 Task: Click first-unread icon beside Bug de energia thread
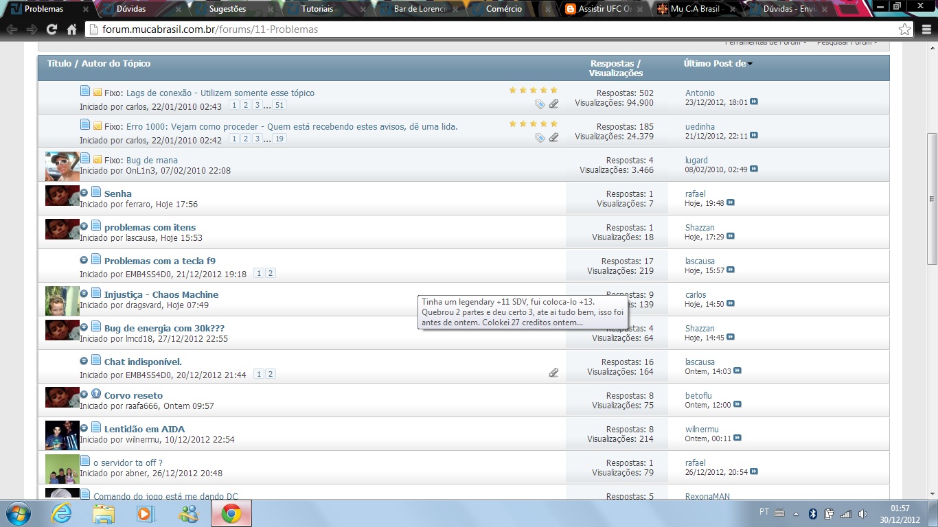coord(84,327)
